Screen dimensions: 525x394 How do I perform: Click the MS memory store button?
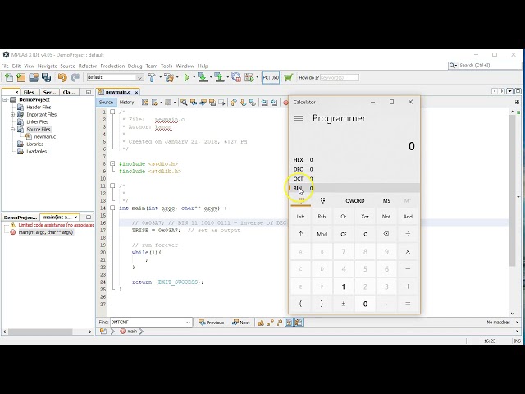[386, 200]
